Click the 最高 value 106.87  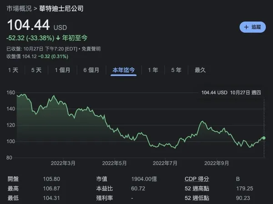click(x=51, y=189)
